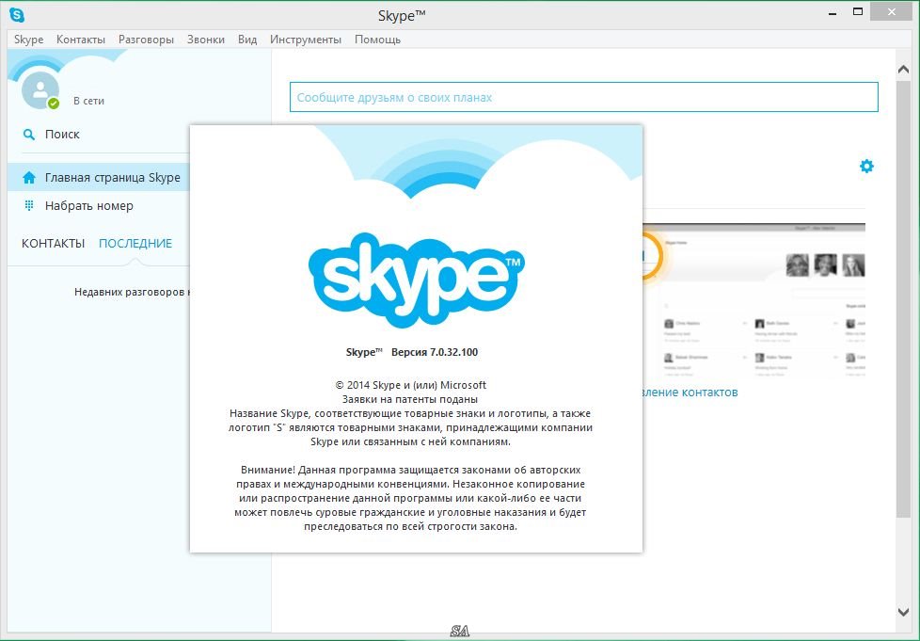This screenshot has width=920, height=641.
Task: Click the mood message field 'Сообщите друзьям о своих планах'
Action: [x=584, y=97]
